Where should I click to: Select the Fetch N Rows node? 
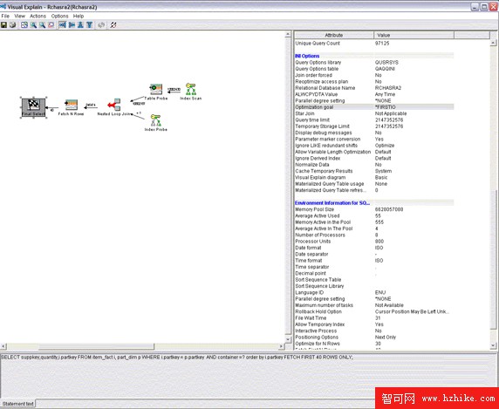click(x=71, y=107)
